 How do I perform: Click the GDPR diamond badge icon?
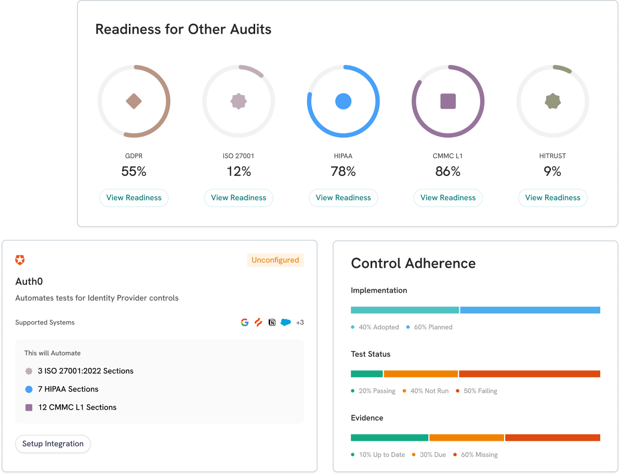(134, 101)
